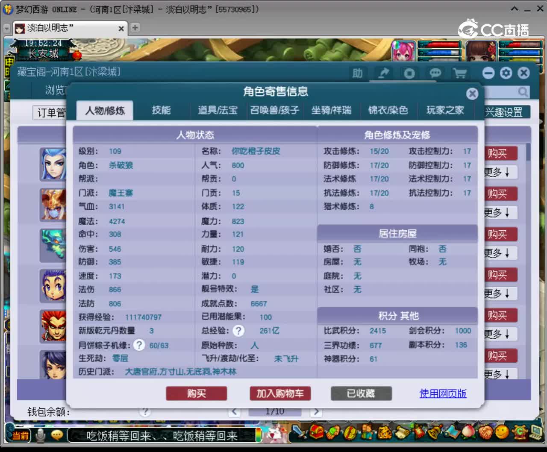This screenshot has height=452, width=547.
Task: Click the pink-haired pet portrait at top
Action: point(403,52)
